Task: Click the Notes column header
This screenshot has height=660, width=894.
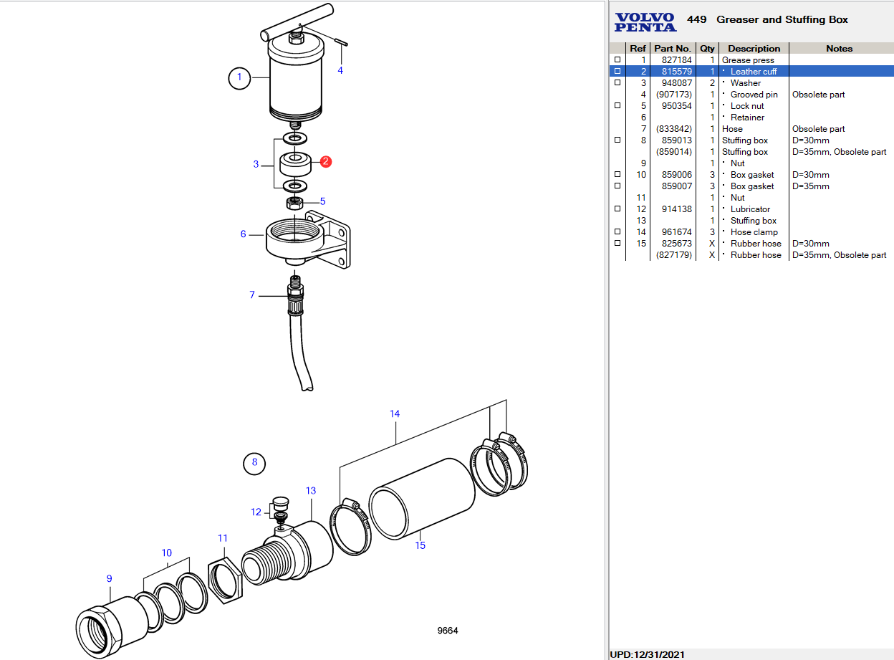Action: click(x=840, y=49)
